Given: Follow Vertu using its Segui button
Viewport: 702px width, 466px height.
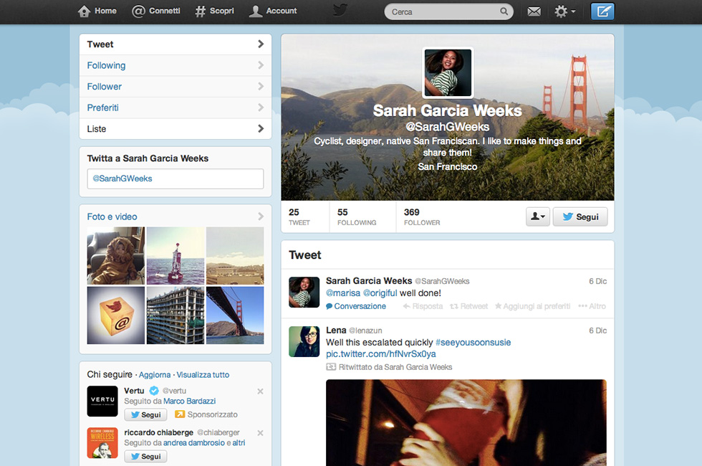Looking at the screenshot, I should click(145, 415).
